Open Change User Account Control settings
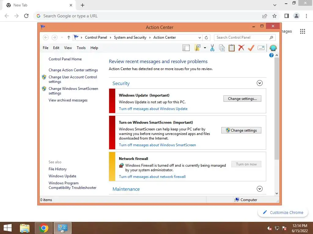 click(73, 79)
